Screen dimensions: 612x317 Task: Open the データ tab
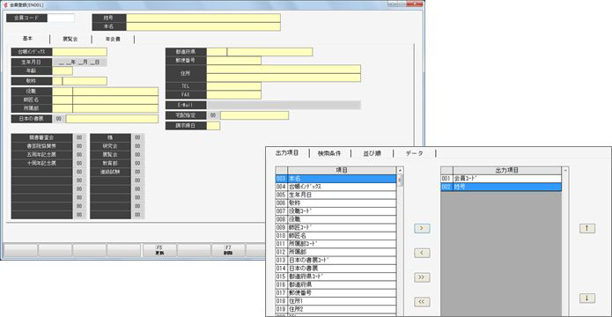[414, 153]
